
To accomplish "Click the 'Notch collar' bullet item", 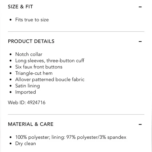I will click(x=29, y=54).
